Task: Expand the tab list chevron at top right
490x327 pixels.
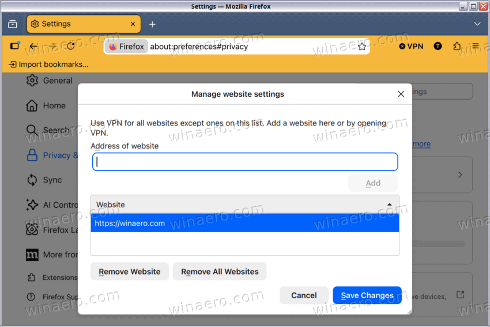Action: [477, 24]
